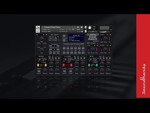
Task: Click the Sub section LPF knob
Action: [x=90, y=71]
